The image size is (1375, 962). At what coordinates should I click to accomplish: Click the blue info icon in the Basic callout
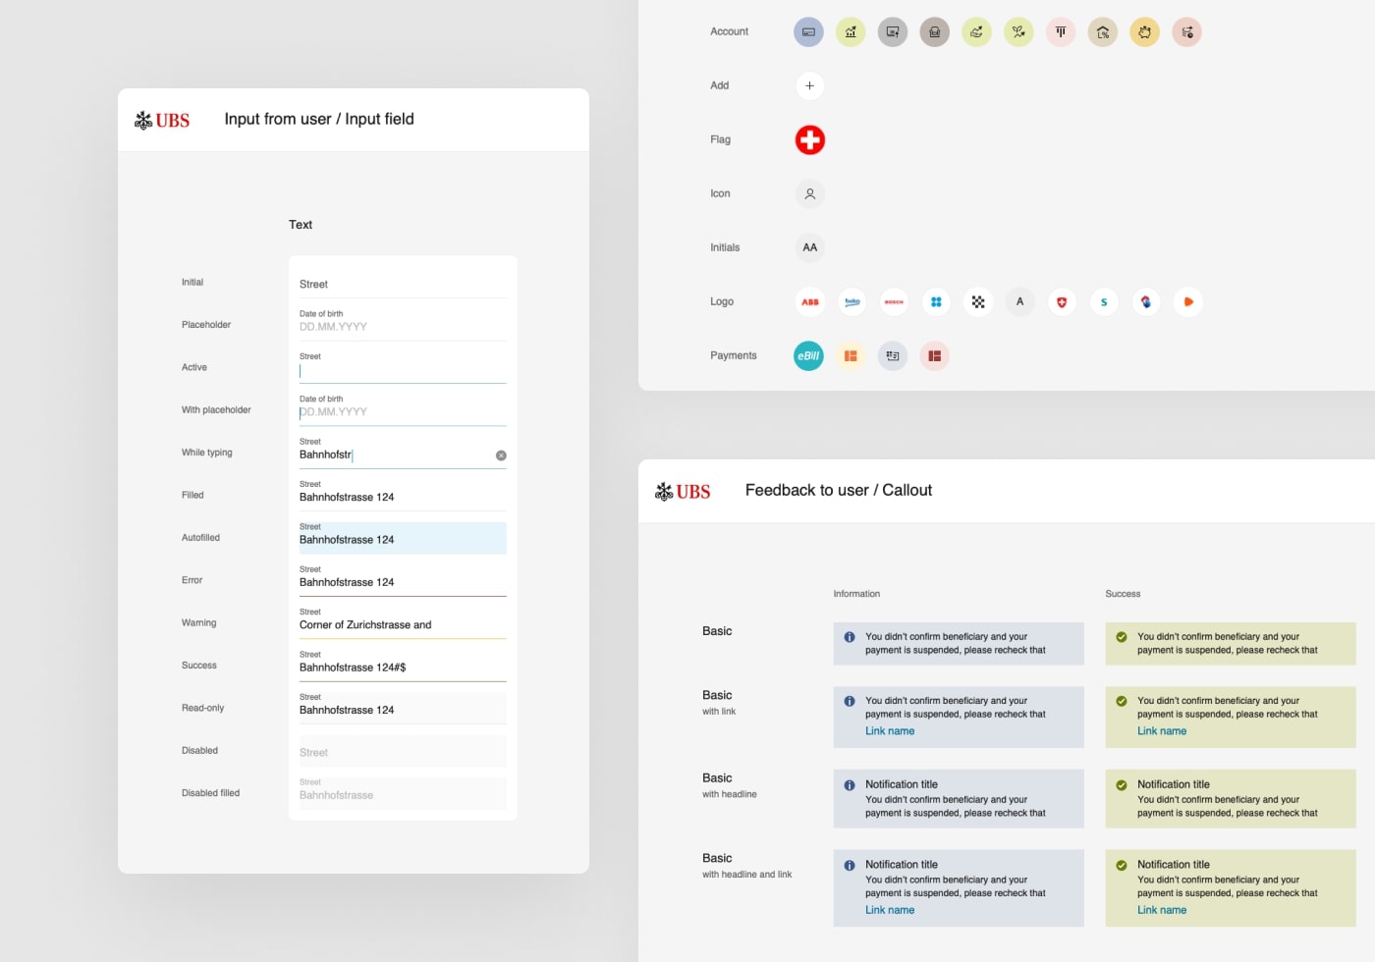[x=849, y=637]
